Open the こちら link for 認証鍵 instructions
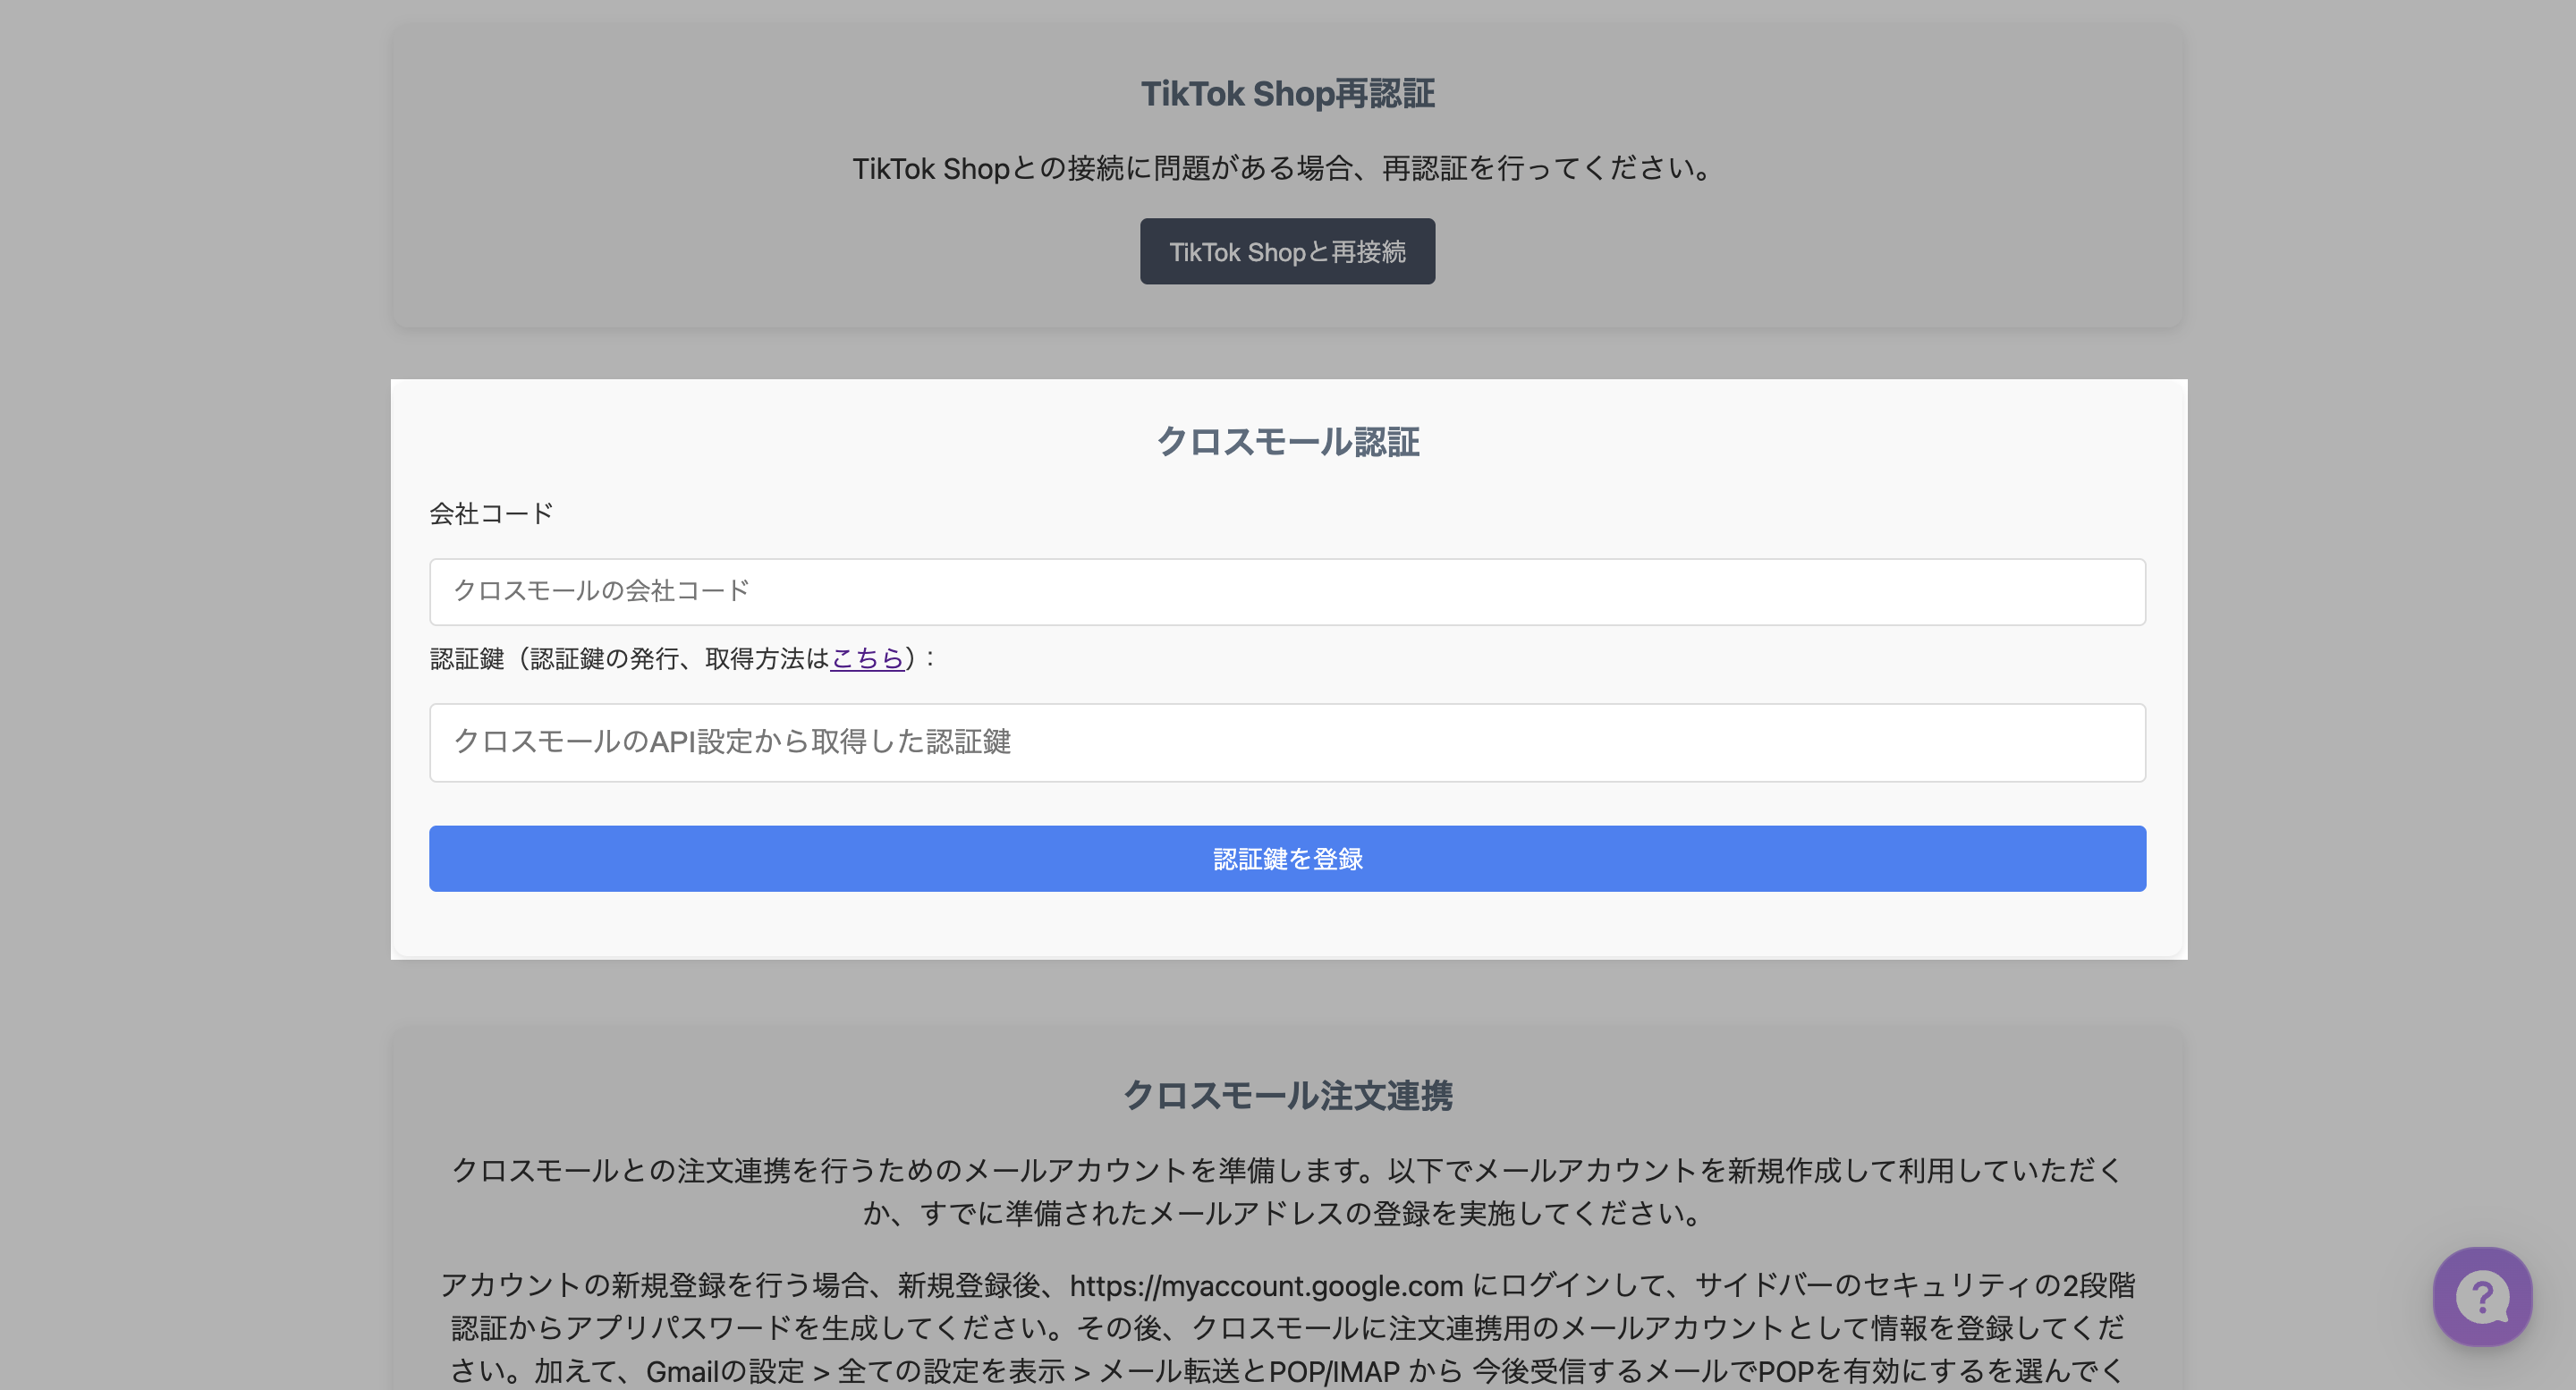This screenshot has width=2576, height=1390. [866, 658]
